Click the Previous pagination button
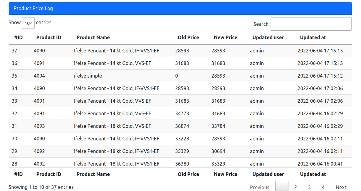Viewport: 361px width, 191px height. click(x=260, y=187)
